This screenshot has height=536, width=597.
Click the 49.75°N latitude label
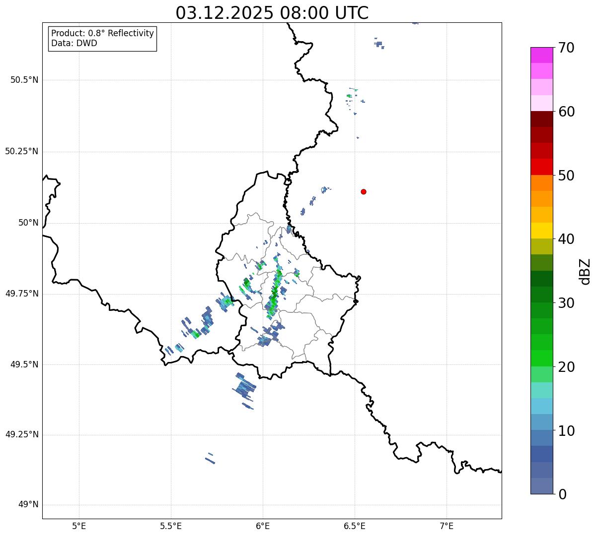[x=22, y=294]
